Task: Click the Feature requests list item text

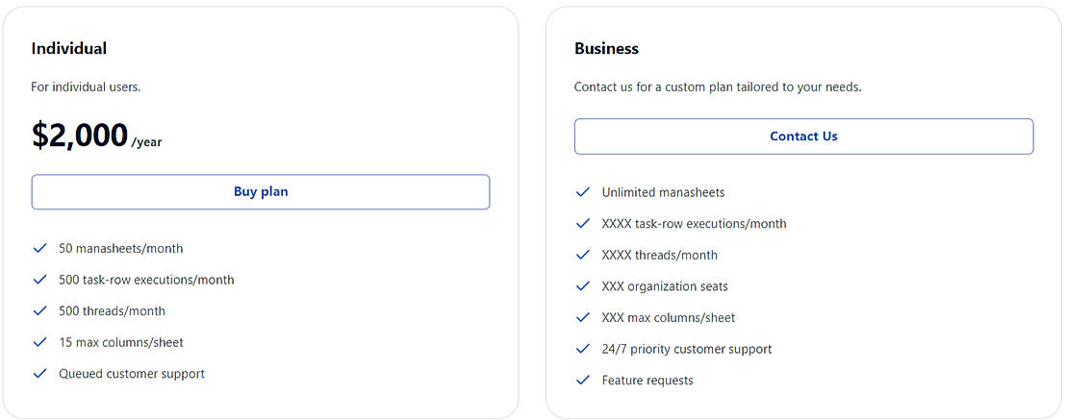Action: pyautogui.click(x=647, y=381)
